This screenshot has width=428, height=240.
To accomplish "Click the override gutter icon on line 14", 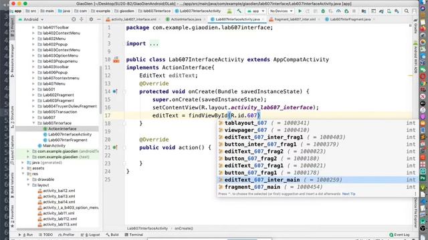I will [115, 91].
